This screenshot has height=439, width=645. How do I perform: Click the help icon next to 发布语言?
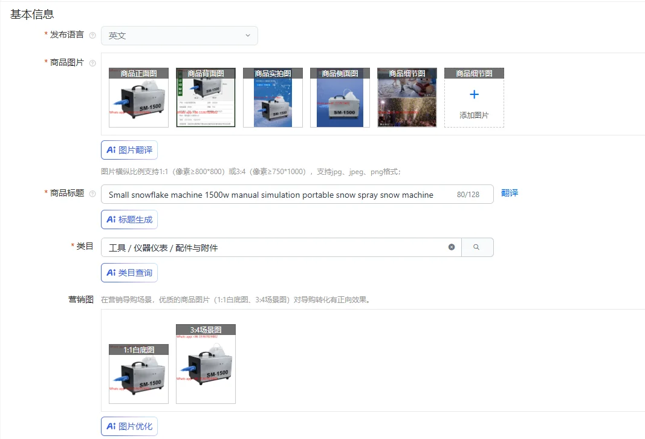coord(91,35)
